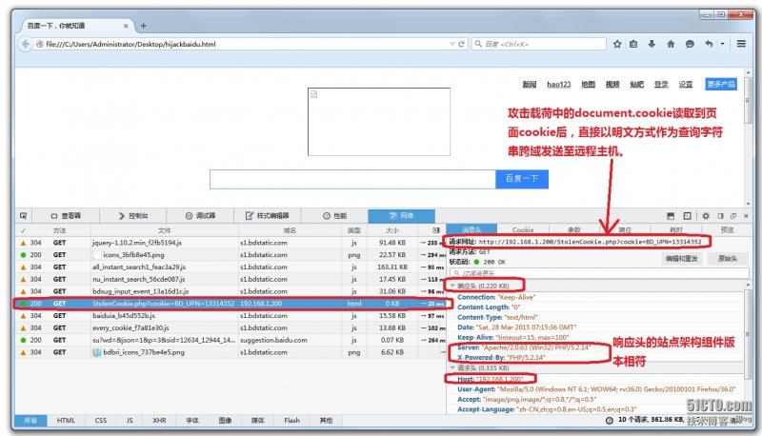Reload the page via the refresh icon
Viewport: 762px width, 436px height.
462,44
